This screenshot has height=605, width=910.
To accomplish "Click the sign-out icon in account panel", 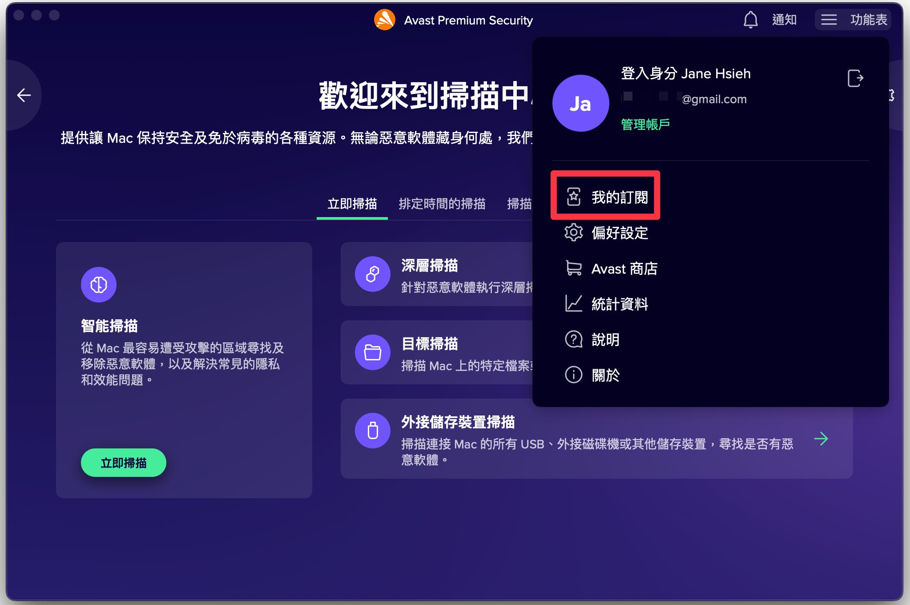I will click(x=855, y=78).
